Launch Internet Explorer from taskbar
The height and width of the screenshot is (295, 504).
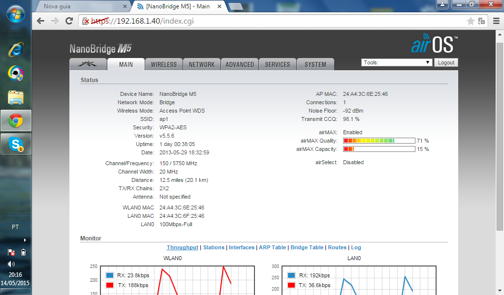coord(15,50)
